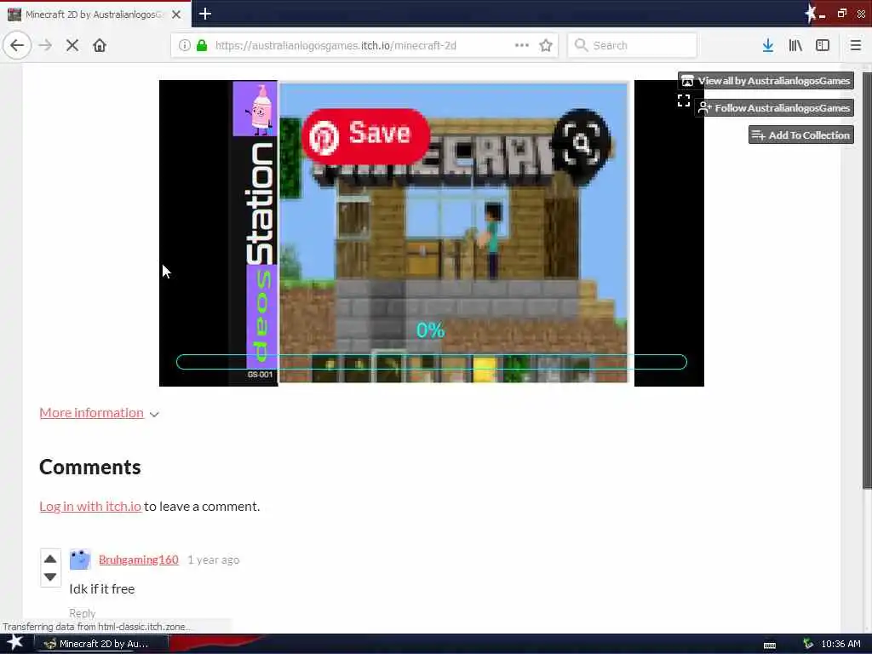Click the Pinterest Save button
This screenshot has height=654, width=872.
(366, 135)
